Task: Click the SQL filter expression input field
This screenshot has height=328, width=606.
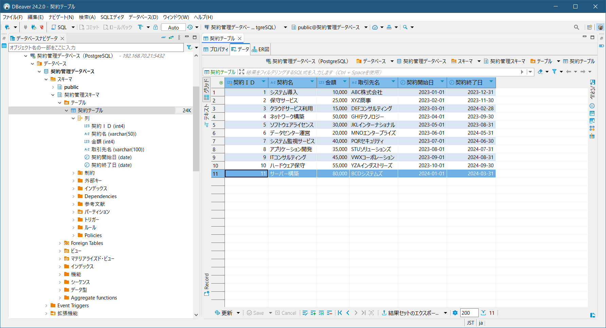Action: point(381,72)
